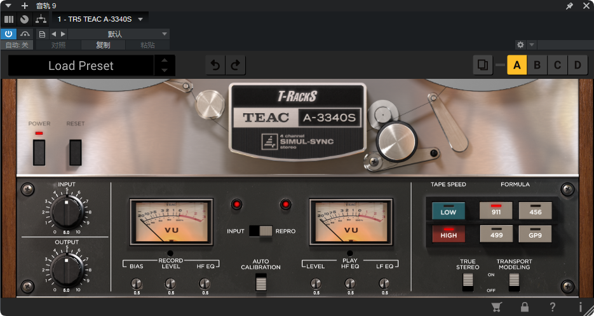Click the input knob's 5.0 value
The image size is (594, 316).
(66, 232)
